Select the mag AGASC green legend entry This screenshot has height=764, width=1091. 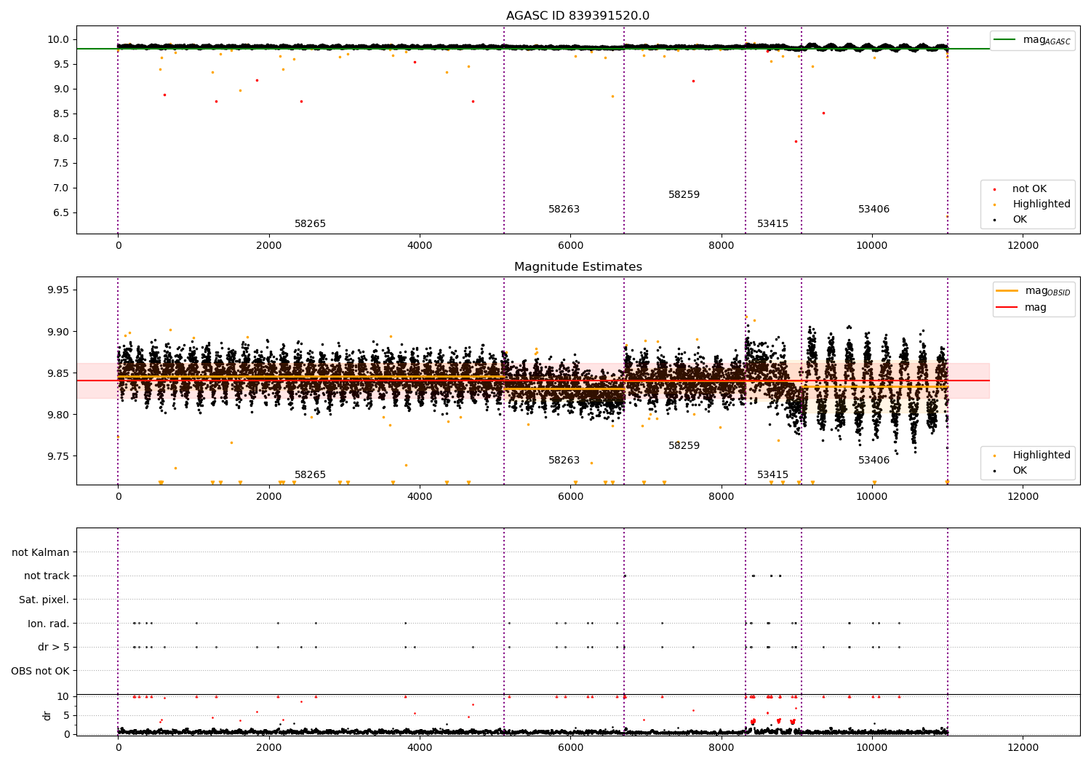(x=1032, y=40)
